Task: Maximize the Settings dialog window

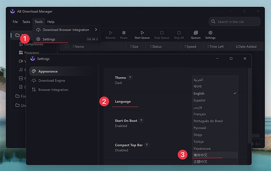Action: 231,59
